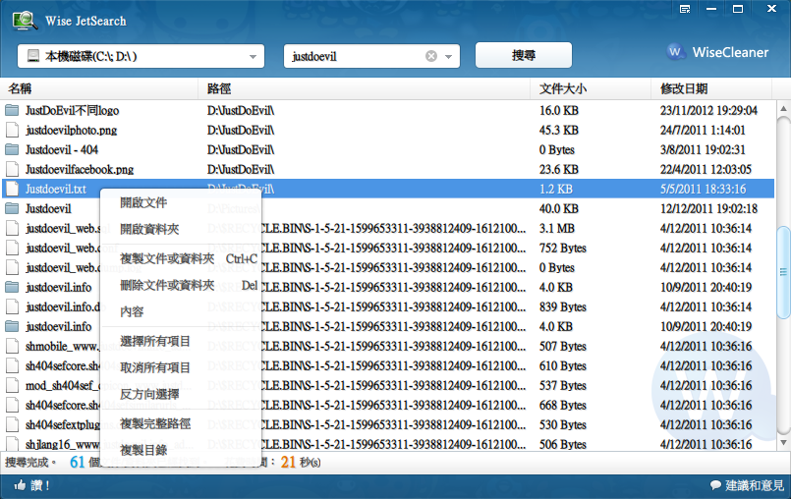
Task: Select the JustDoEvil不同logo row name
Action: click(72, 110)
